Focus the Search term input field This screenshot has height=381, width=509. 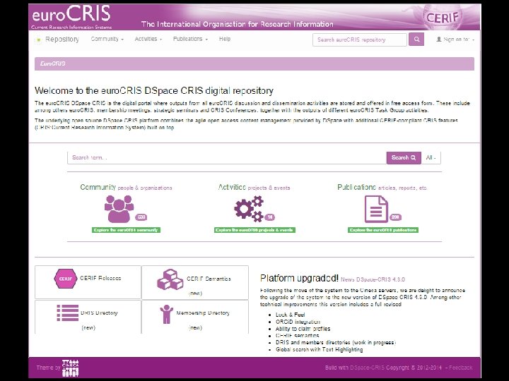click(227, 158)
